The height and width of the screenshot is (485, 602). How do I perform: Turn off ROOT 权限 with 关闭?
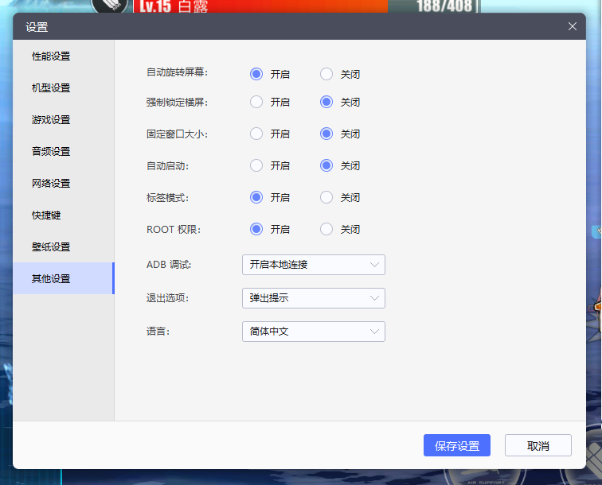(326, 229)
